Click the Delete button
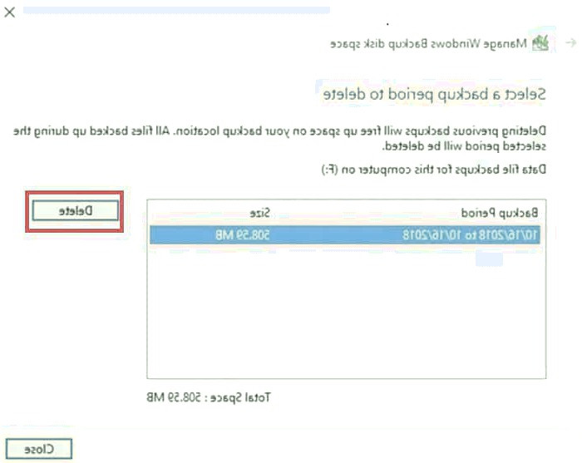Image resolution: width=582 pixels, height=463 pixels. click(76, 211)
